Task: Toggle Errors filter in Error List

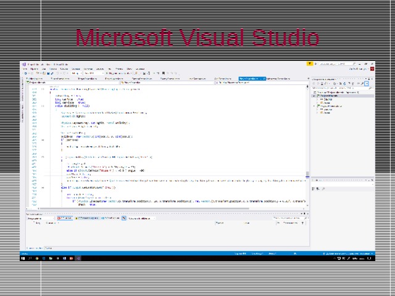Action: 65,218
